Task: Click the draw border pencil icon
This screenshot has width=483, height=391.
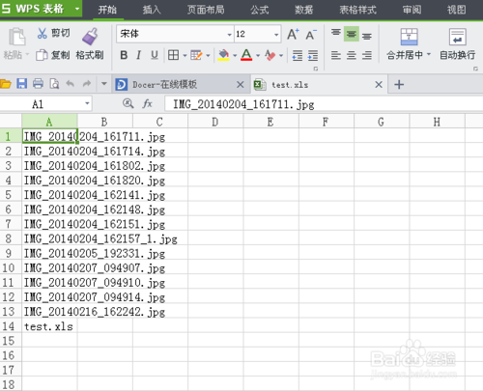Action: click(196, 55)
